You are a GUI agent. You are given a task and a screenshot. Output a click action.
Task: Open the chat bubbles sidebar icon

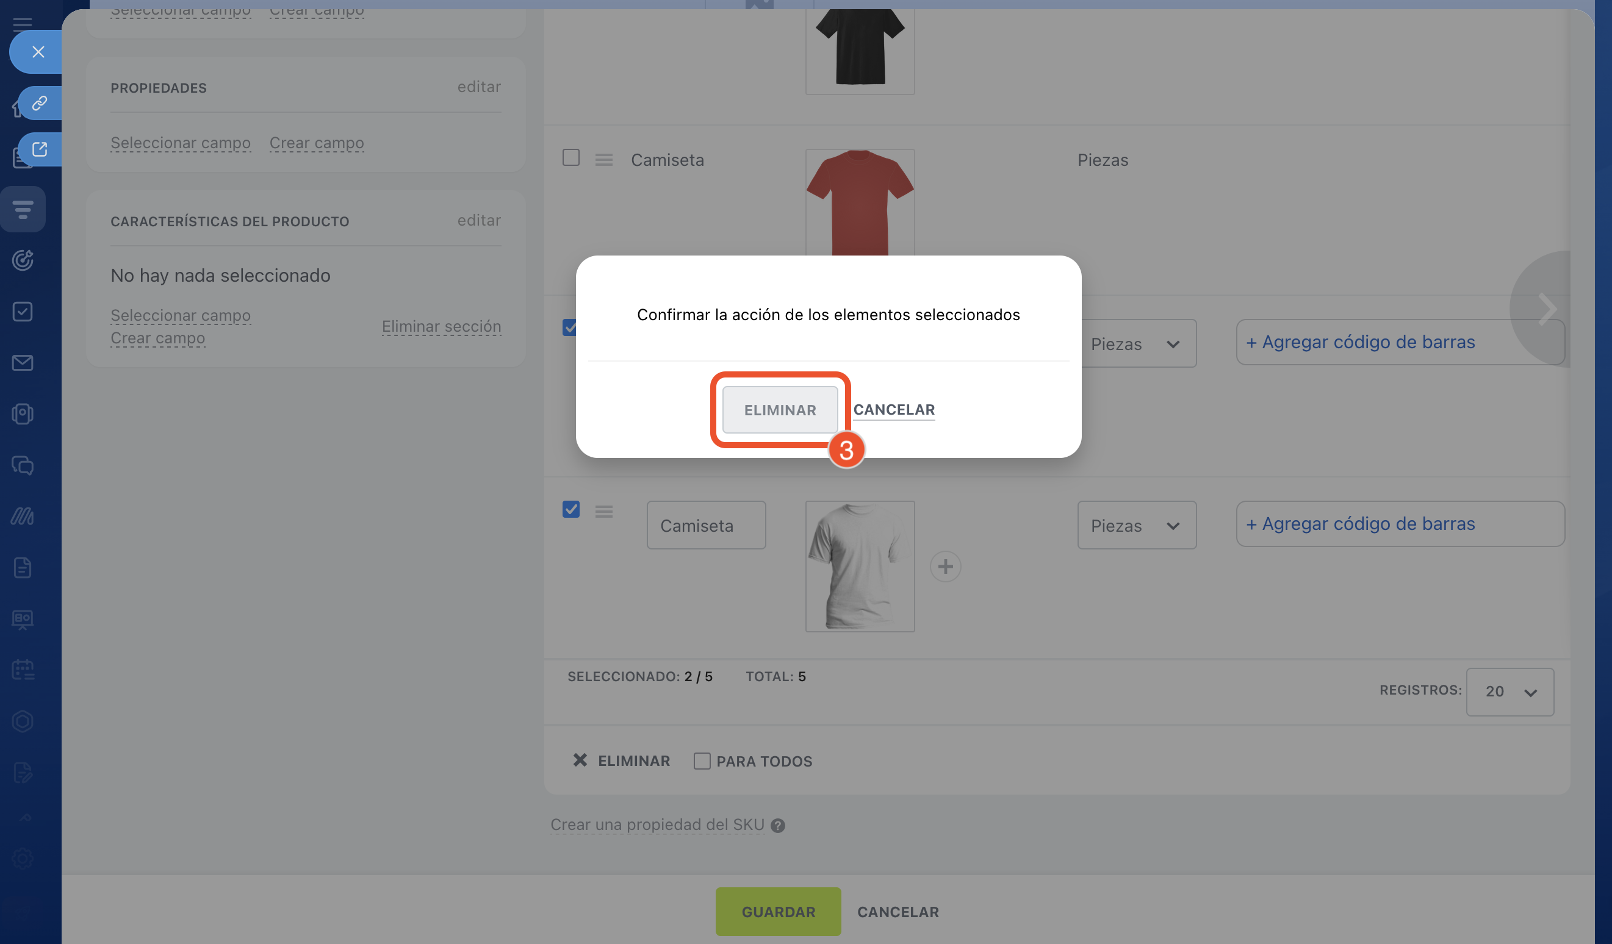23,465
